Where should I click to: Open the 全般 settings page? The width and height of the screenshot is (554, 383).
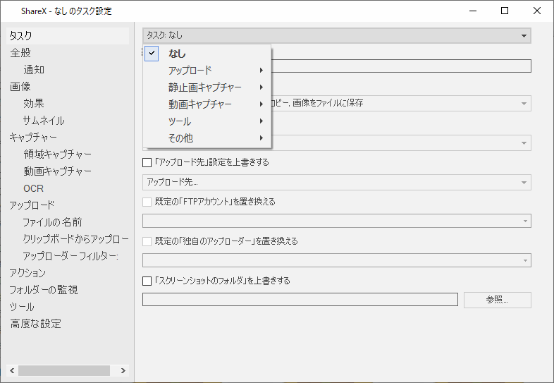point(20,53)
